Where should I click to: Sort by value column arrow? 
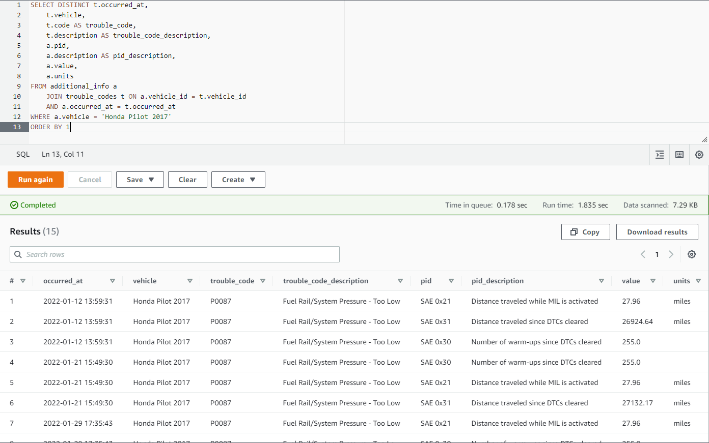tap(653, 281)
